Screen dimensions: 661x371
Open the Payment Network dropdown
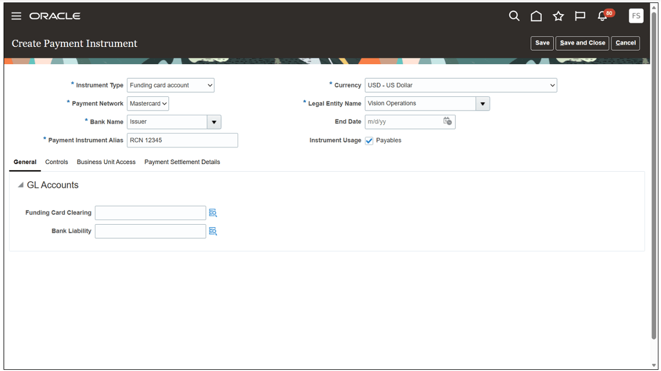[148, 103]
